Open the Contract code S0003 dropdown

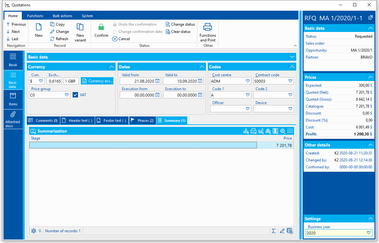point(290,81)
